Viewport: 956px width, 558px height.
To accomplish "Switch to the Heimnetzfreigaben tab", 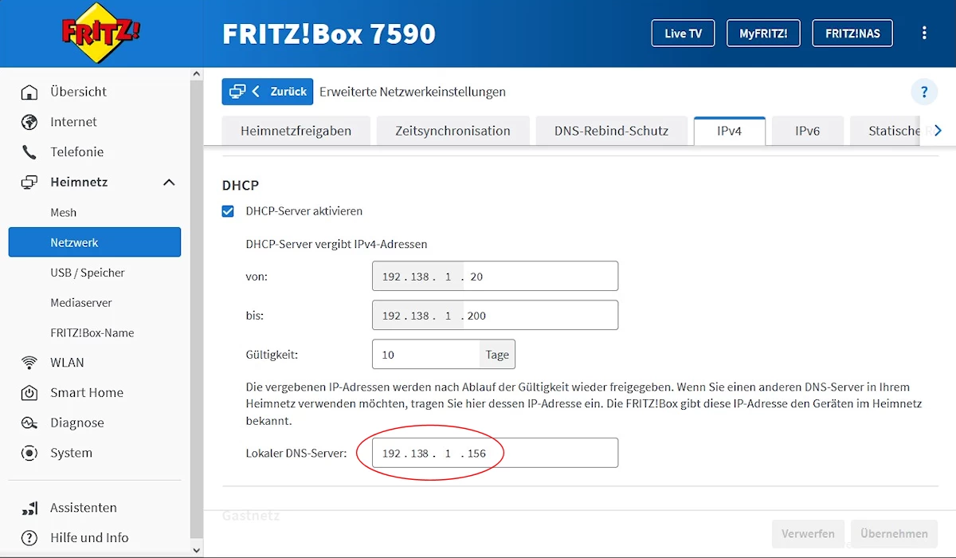I will 296,131.
